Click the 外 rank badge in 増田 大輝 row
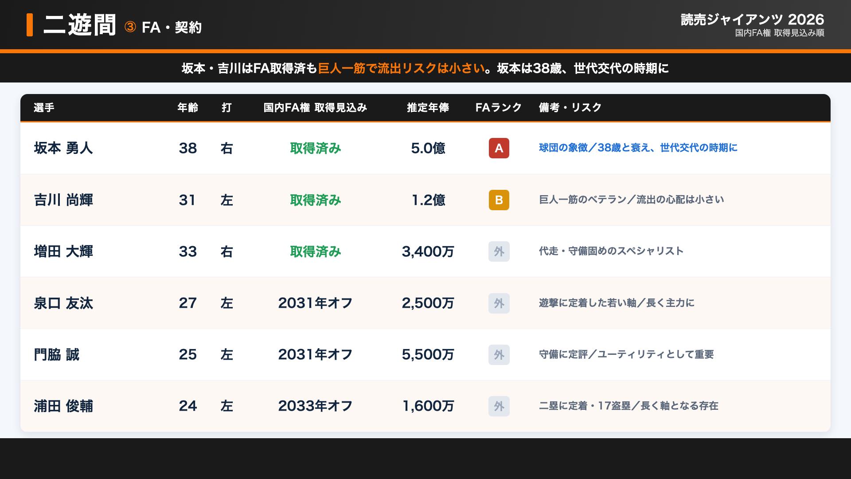 click(x=499, y=251)
